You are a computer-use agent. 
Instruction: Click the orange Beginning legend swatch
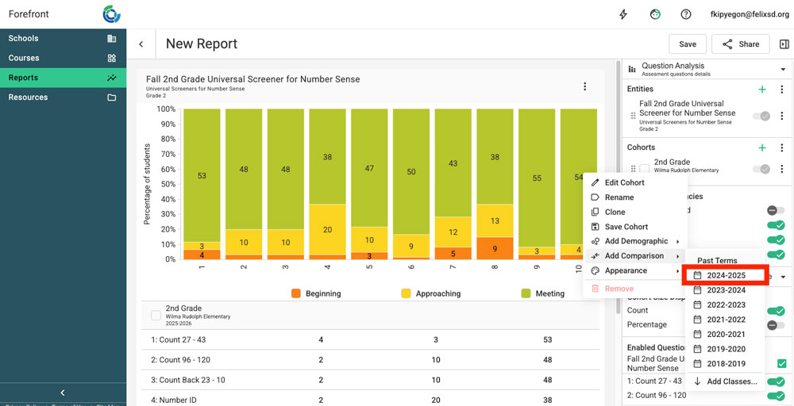click(295, 293)
